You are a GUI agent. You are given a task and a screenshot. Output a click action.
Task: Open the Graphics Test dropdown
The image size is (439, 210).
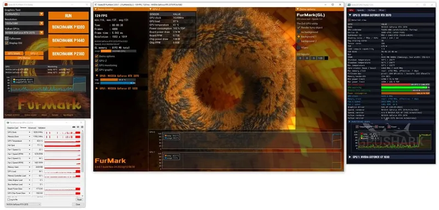pos(24,14)
